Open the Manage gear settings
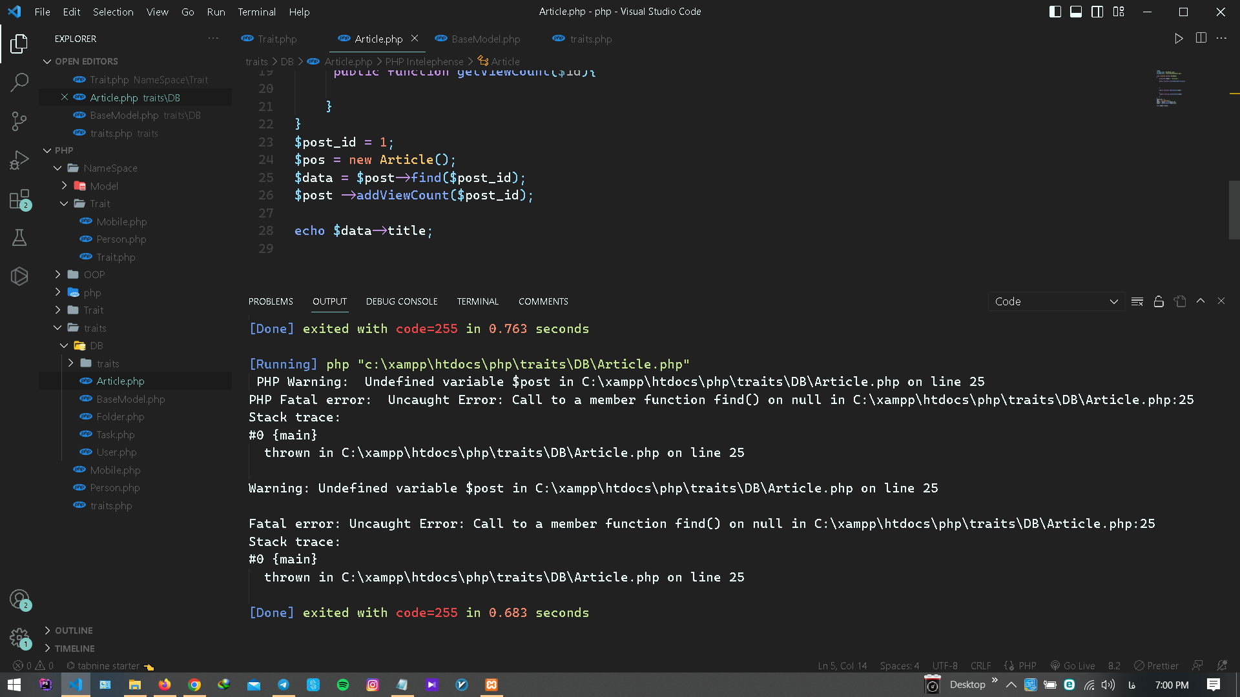This screenshot has width=1240, height=697. 19,638
